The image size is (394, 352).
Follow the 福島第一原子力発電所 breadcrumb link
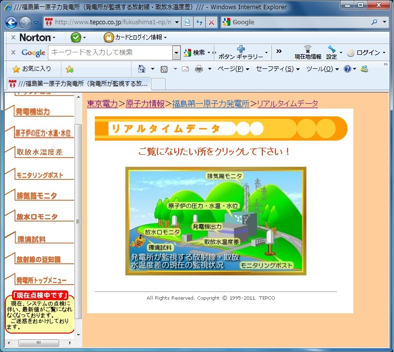[x=211, y=103]
